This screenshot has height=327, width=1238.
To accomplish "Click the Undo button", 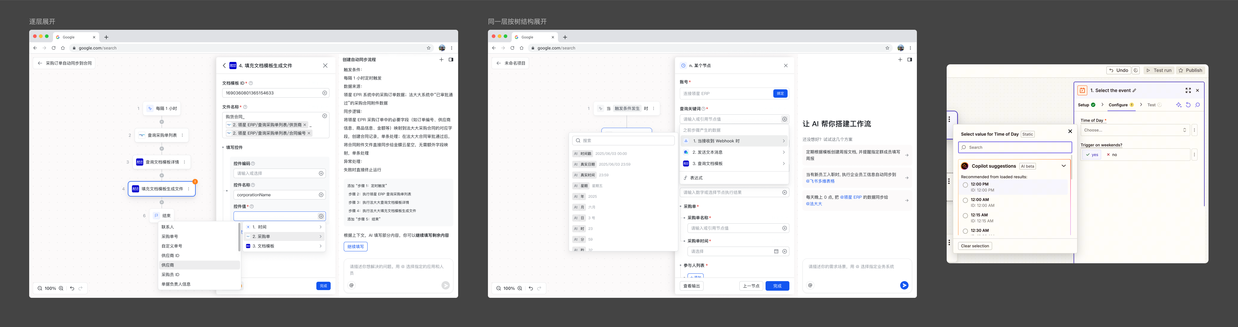I will (1119, 71).
